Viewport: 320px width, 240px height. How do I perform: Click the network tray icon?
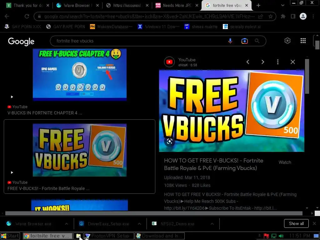274,236
